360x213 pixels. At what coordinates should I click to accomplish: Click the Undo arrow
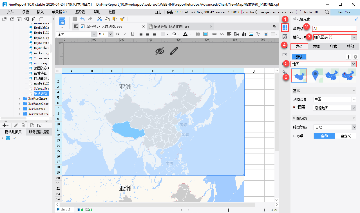tap(82, 19)
